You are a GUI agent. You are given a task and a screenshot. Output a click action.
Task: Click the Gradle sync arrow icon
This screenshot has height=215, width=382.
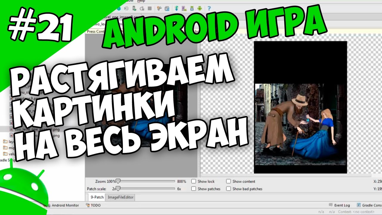point(176,8)
